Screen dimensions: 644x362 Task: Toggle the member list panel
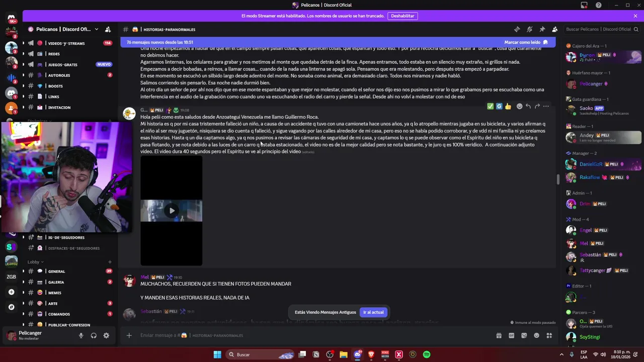(554, 29)
